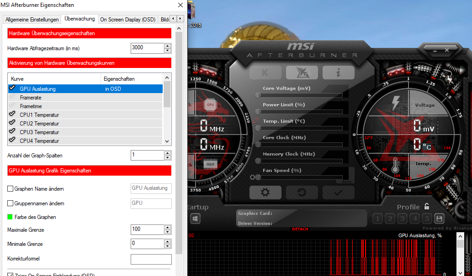This screenshot has width=472, height=276.
Task: Click the Kurve column header
Action: coord(54,79)
